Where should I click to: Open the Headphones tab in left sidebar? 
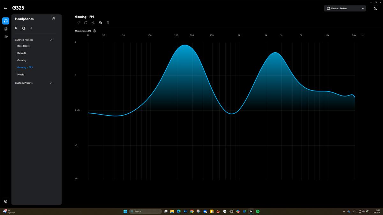[6, 21]
